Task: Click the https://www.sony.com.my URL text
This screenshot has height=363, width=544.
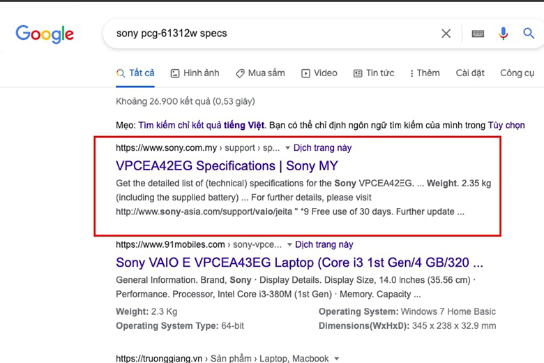Action: point(166,148)
